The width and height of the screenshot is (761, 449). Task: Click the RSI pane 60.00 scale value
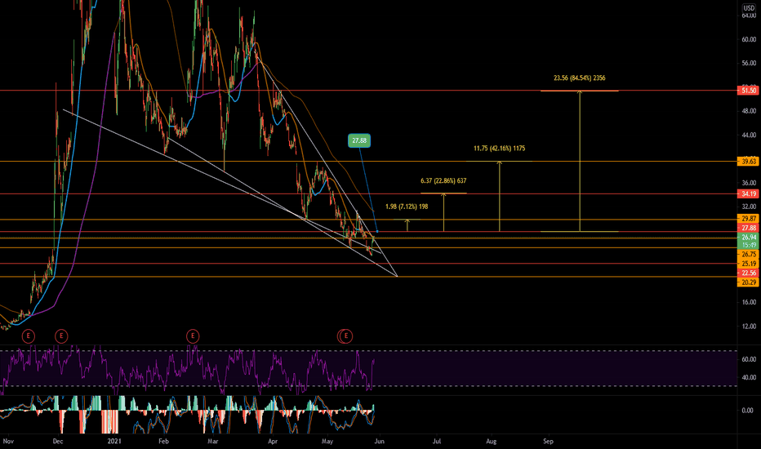tap(749, 360)
